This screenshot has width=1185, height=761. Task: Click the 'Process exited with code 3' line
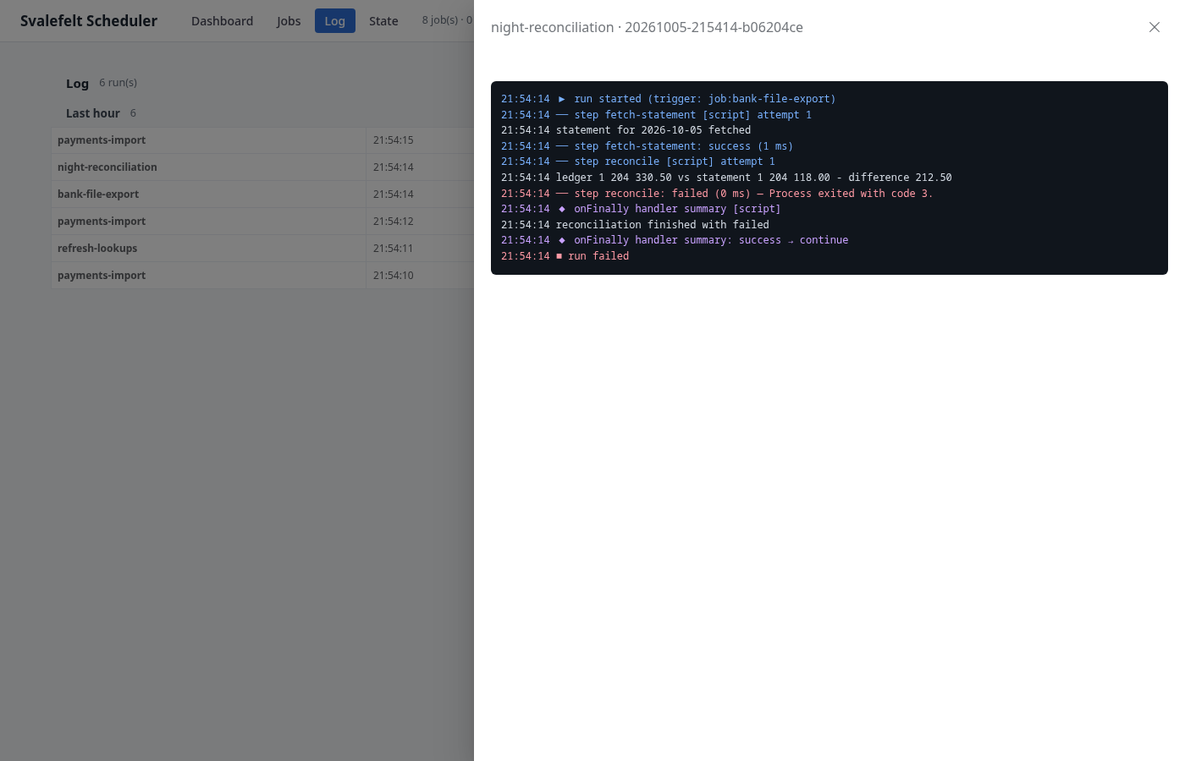[717, 194]
